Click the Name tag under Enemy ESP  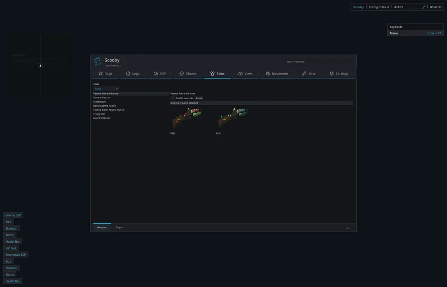coord(10,235)
